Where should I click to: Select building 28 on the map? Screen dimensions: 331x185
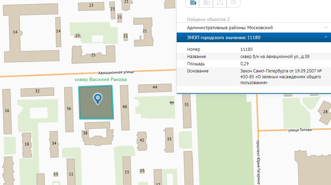pyautogui.click(x=325, y=112)
